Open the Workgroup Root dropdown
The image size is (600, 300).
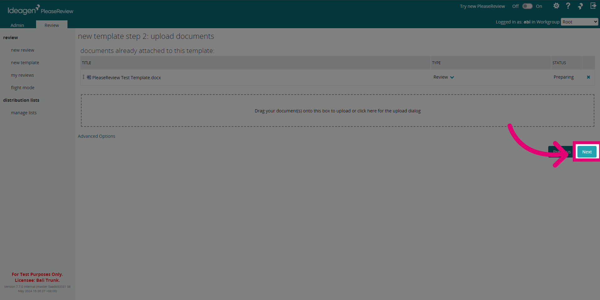point(579,22)
